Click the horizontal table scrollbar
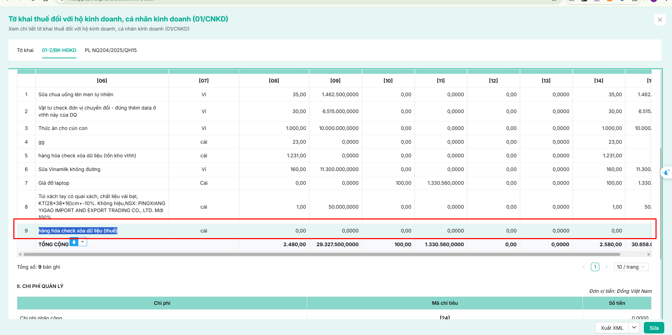 (322, 254)
